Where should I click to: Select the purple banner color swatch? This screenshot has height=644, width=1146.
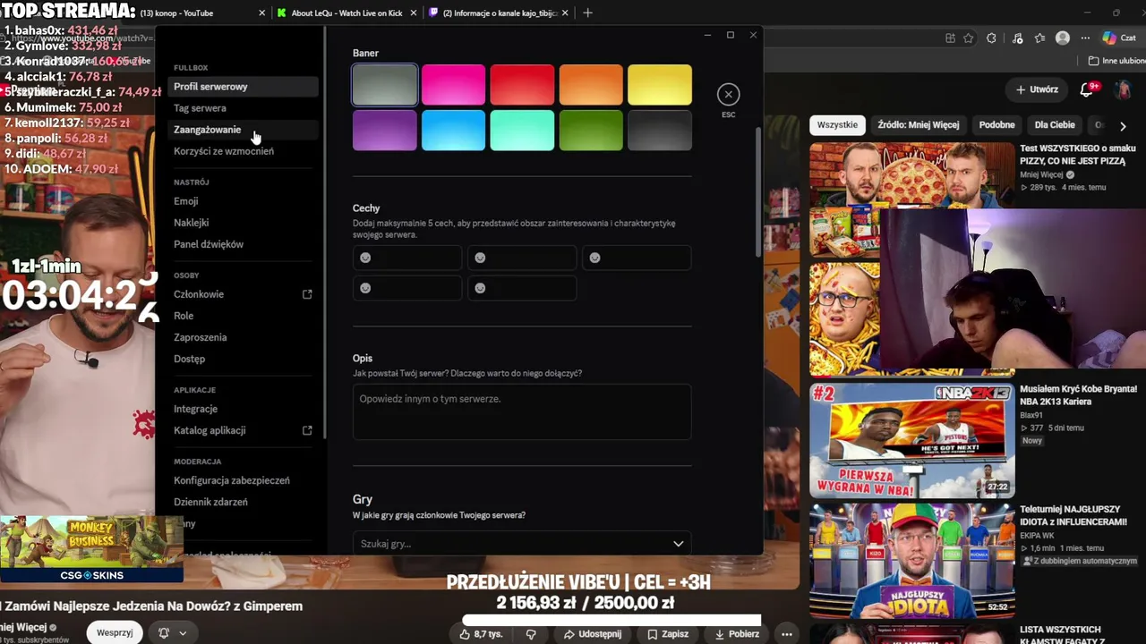385,131
